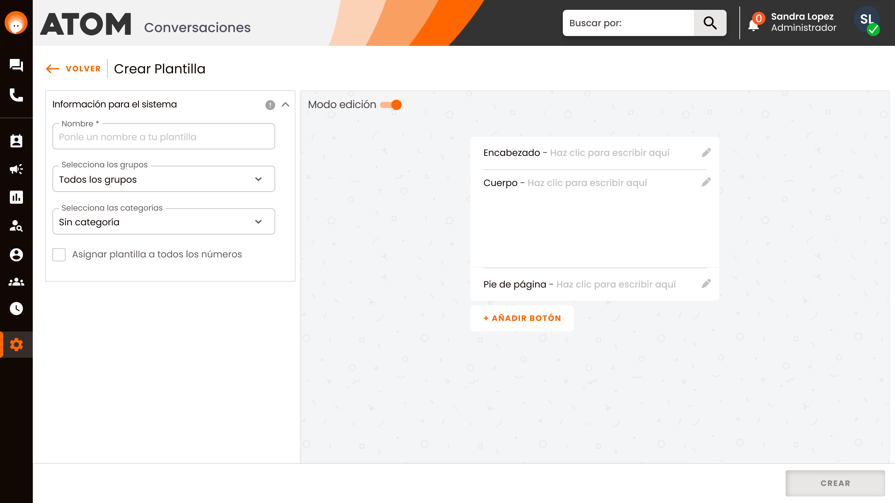Viewport: 895px width, 503px height.
Task: Click the ATOM chat bubble logo
Action: coord(16,23)
